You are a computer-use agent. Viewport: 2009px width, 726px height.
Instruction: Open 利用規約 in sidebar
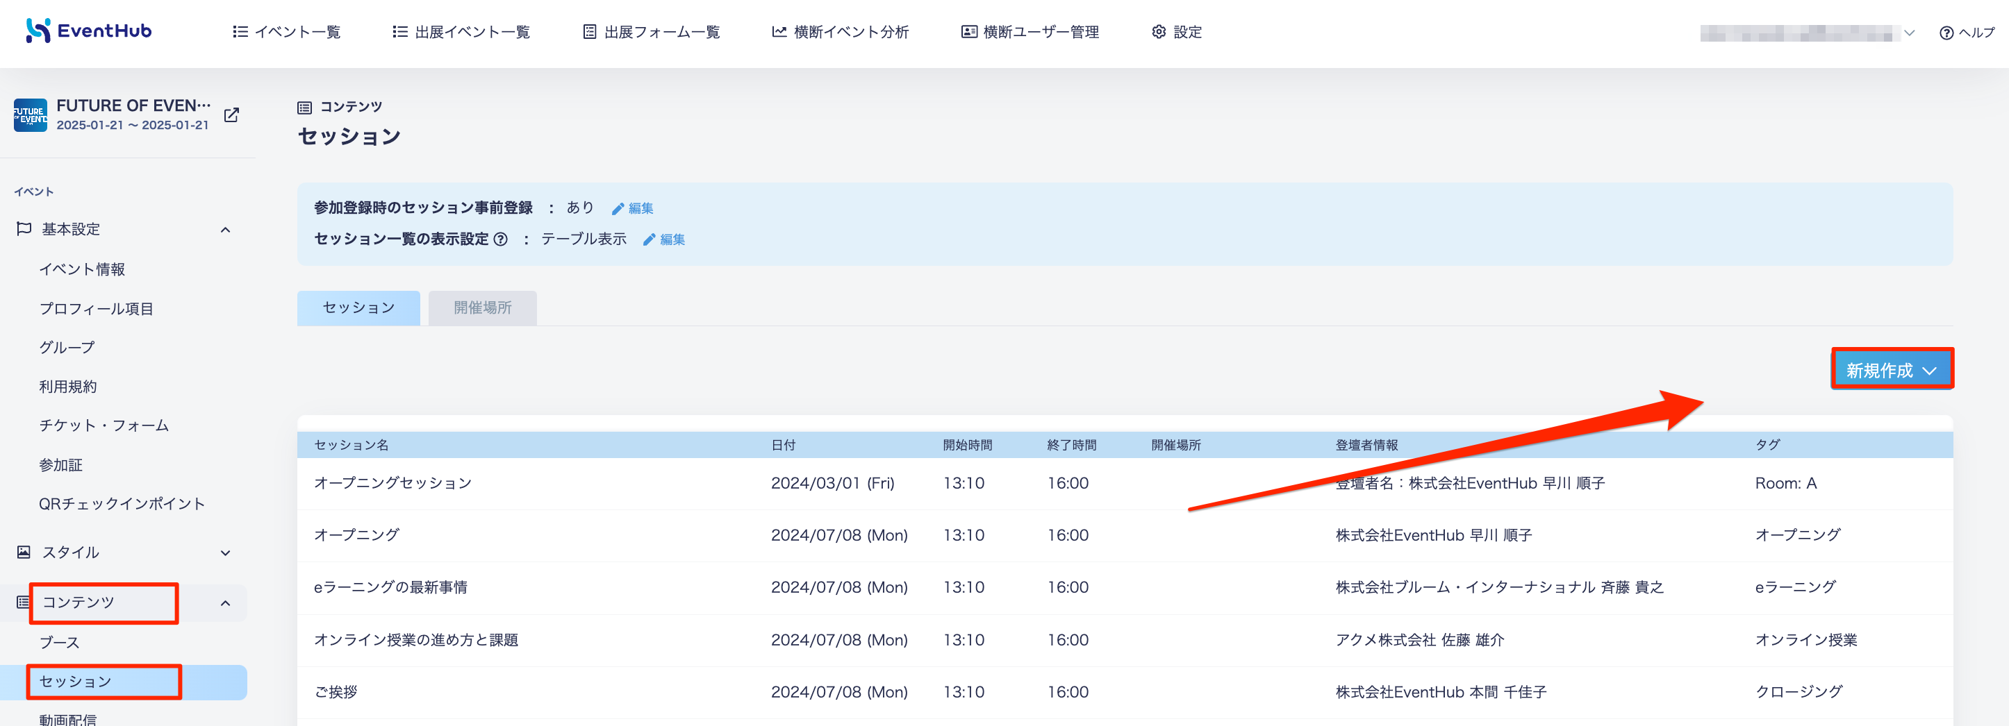[68, 387]
